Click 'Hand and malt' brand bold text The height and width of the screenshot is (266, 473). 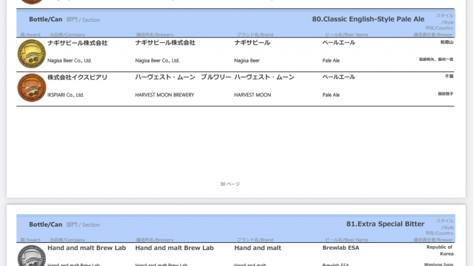pyautogui.click(x=258, y=248)
